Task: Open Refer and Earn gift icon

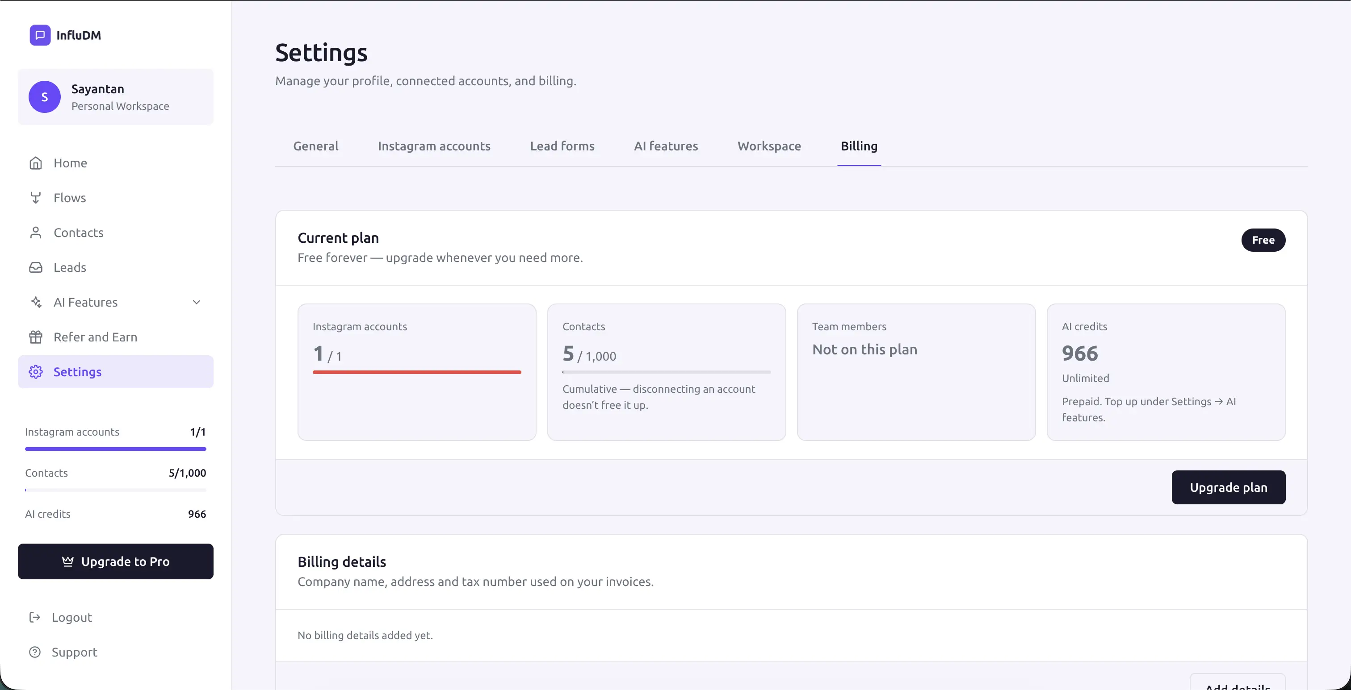Action: (36, 337)
